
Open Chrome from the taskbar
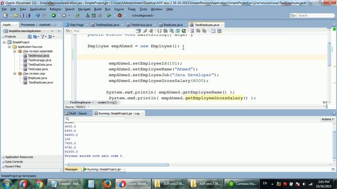click(x=39, y=184)
